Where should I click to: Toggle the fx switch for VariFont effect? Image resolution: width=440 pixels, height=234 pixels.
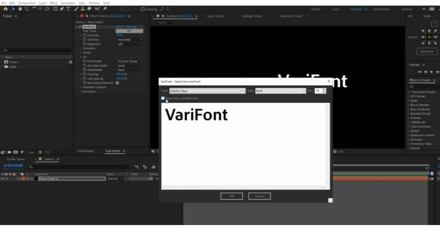point(80,27)
